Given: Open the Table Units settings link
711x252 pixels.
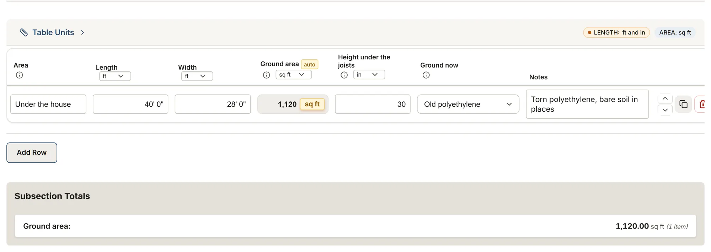Looking at the screenshot, I should [53, 32].
